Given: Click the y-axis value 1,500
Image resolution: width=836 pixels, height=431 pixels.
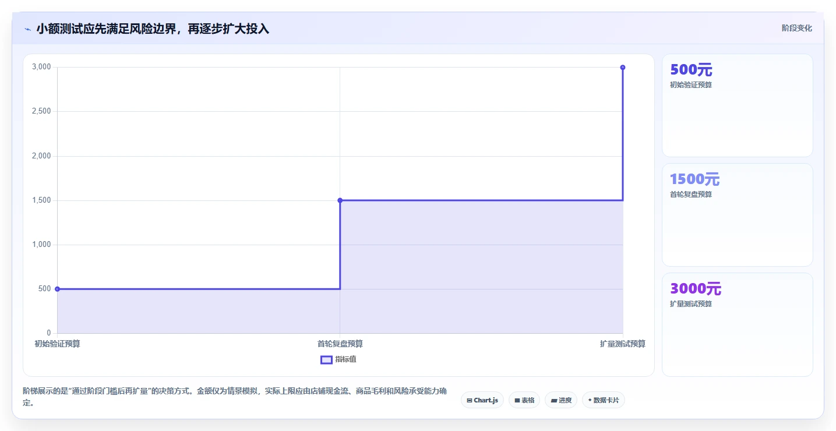Looking at the screenshot, I should click(x=41, y=200).
